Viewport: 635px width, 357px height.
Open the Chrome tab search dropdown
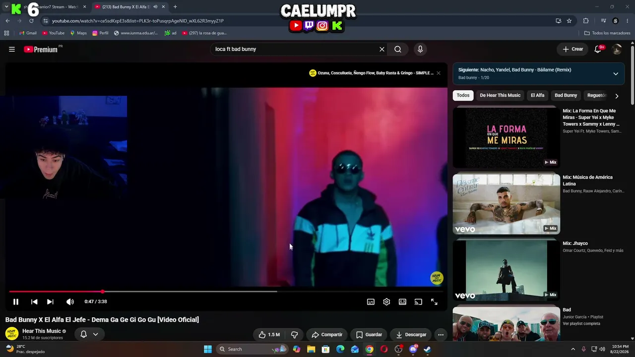click(6, 7)
